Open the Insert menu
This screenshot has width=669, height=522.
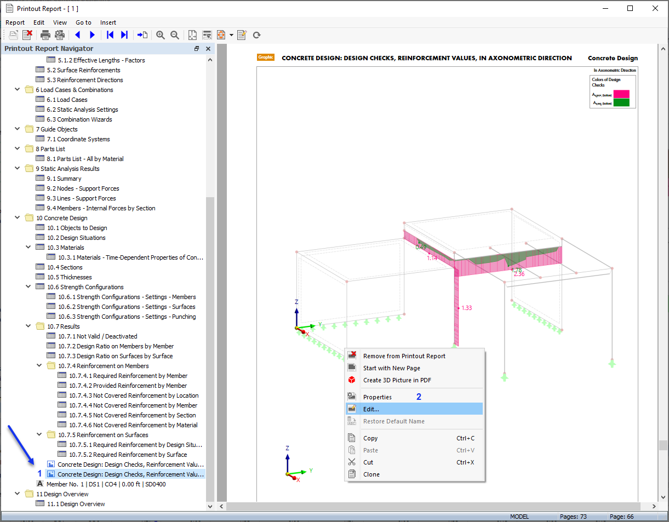point(108,22)
